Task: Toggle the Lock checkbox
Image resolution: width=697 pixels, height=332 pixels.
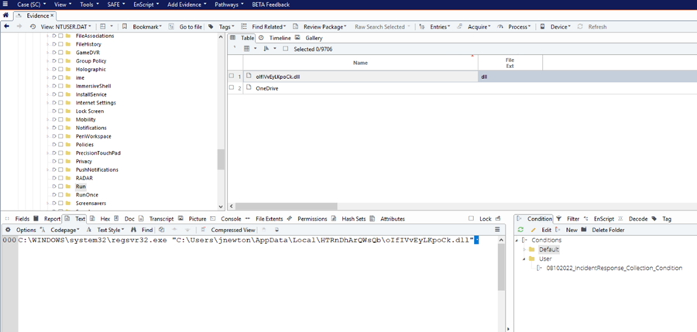Action: coord(472,219)
